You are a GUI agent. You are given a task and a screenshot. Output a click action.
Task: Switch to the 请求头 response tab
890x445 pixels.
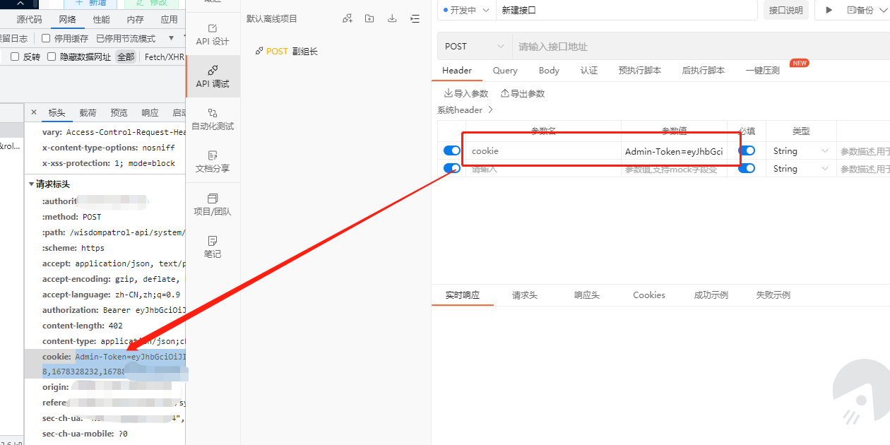tap(525, 295)
